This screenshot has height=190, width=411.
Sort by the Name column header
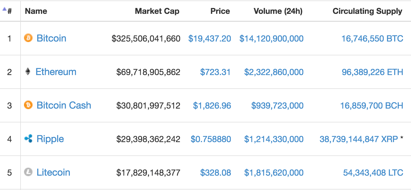coord(36,11)
